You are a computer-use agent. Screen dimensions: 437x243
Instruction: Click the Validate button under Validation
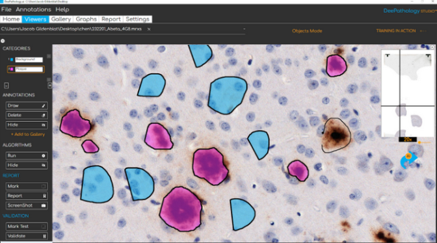(x=27, y=236)
